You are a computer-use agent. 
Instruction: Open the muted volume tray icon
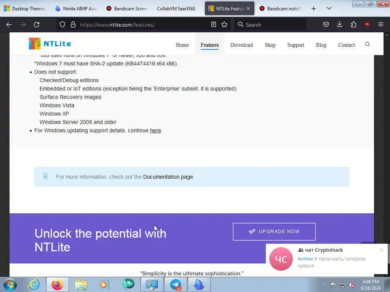coord(352,285)
